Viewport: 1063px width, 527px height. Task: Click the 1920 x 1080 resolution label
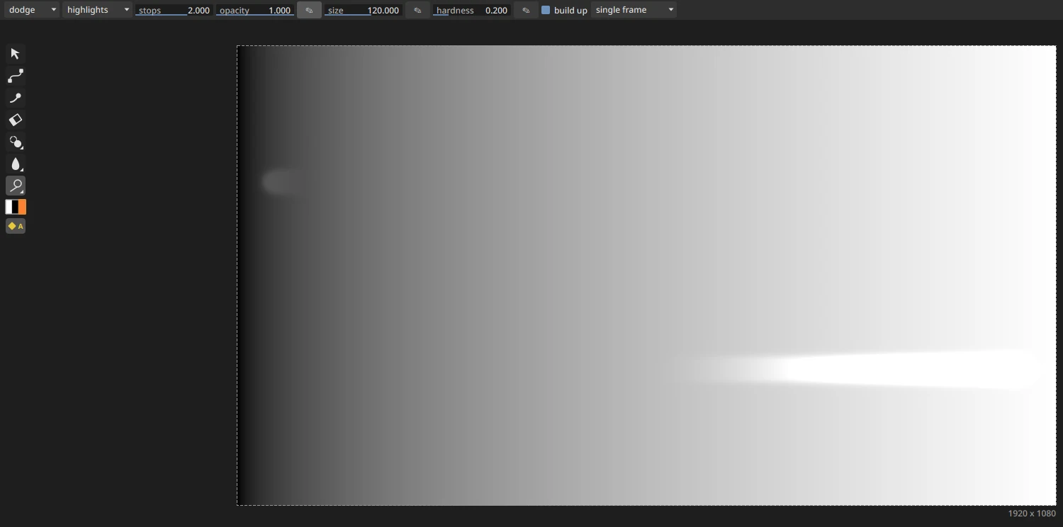click(1032, 514)
